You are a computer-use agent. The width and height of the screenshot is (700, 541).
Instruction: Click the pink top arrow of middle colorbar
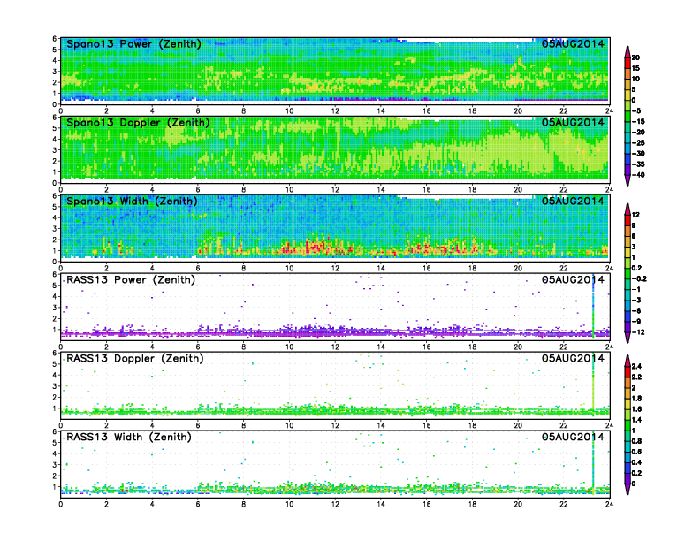pyautogui.click(x=628, y=209)
